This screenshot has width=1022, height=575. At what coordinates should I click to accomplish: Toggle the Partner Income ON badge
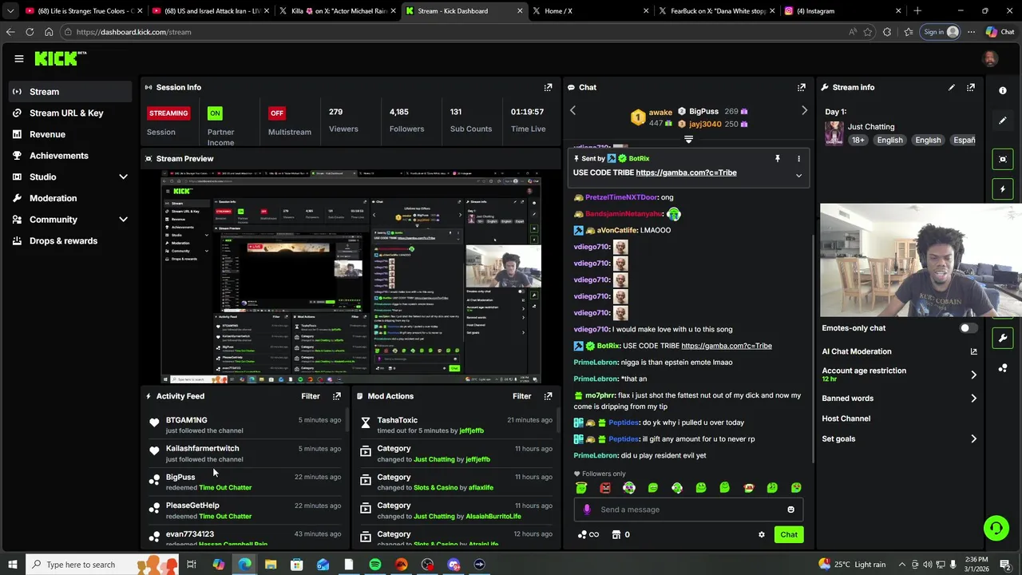click(x=215, y=113)
